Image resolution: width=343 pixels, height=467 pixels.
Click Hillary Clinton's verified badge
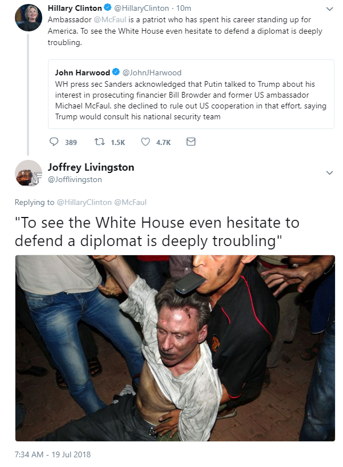[108, 8]
